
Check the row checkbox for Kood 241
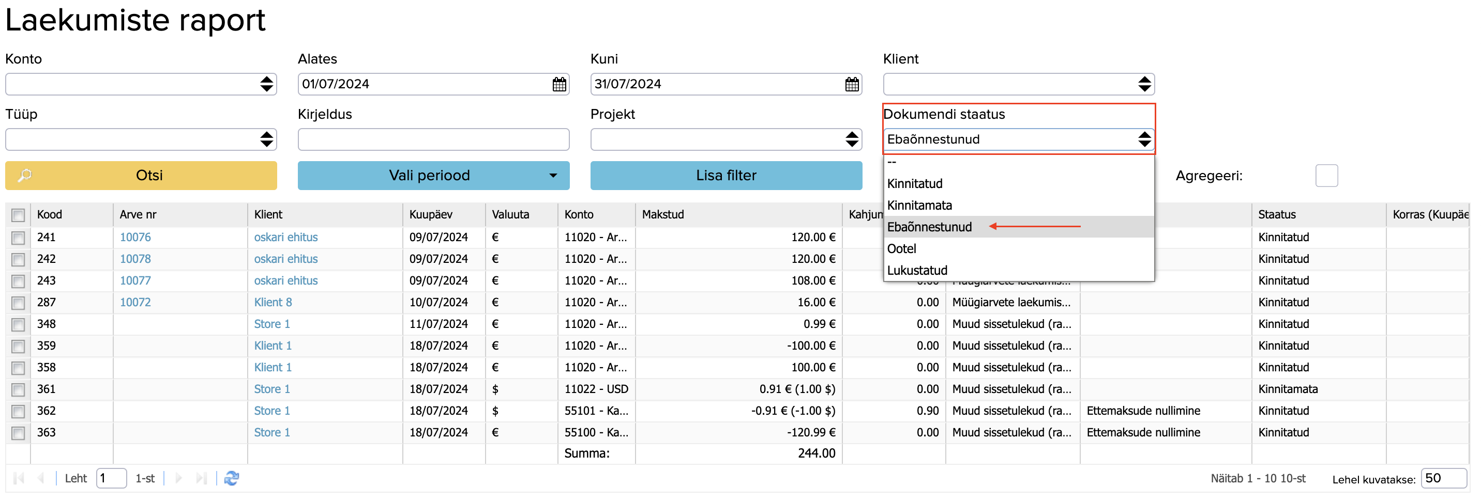[19, 237]
